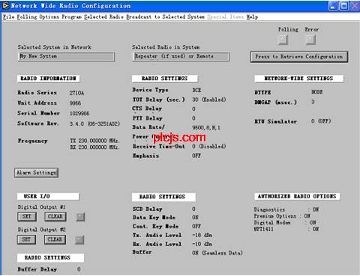Click the Digital Output #2 status indicator

point(79,240)
